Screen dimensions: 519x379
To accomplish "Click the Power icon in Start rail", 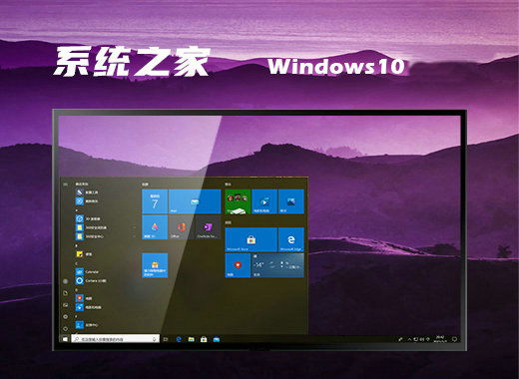I will pyautogui.click(x=66, y=328).
